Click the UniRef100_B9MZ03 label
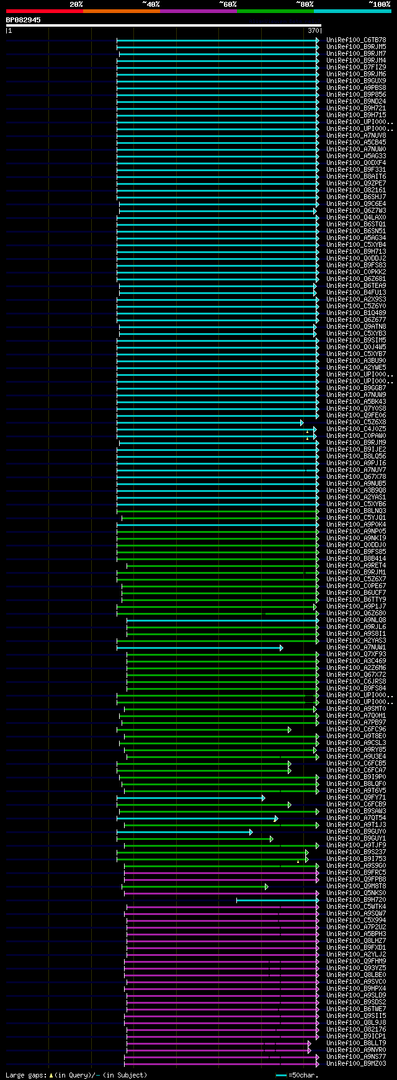This screenshot has height=1080, width=397. tap(356, 1064)
